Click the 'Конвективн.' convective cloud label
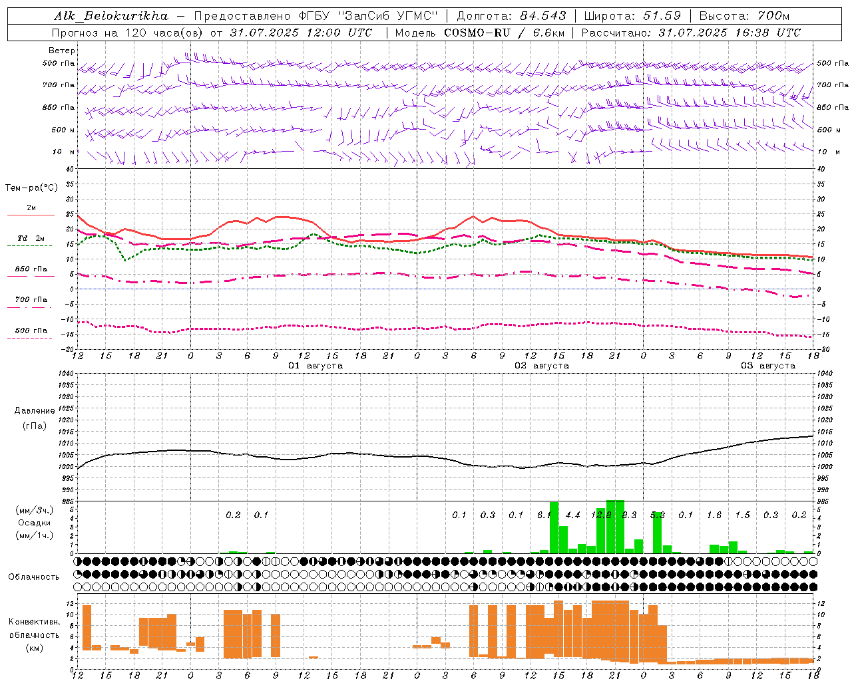Image resolution: width=852 pixels, height=681 pixels. point(34,622)
